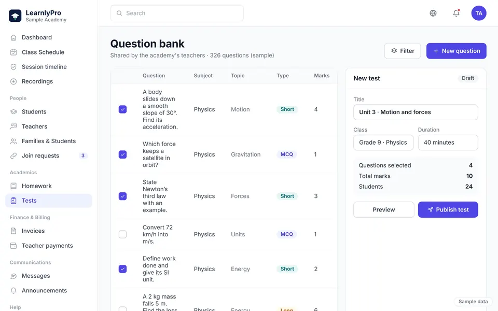Click the Announcements bell icon in sidebar

click(13, 290)
